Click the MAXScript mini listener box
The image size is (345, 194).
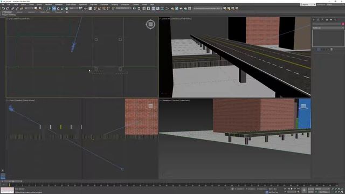[7, 190]
